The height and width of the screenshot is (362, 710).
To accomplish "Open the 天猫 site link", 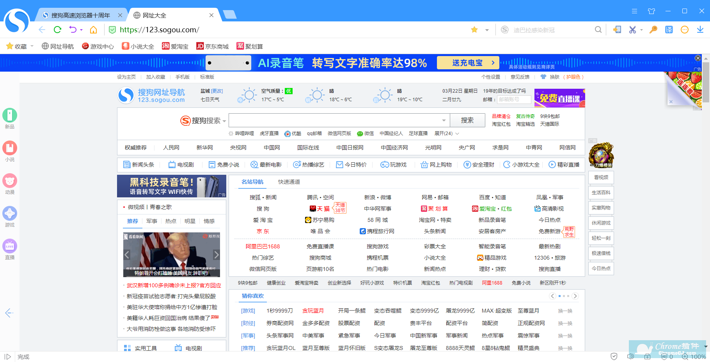I will 320,209.
